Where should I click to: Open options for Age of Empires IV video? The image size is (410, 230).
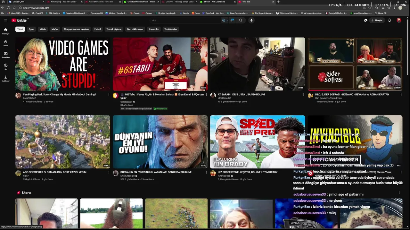109,172
